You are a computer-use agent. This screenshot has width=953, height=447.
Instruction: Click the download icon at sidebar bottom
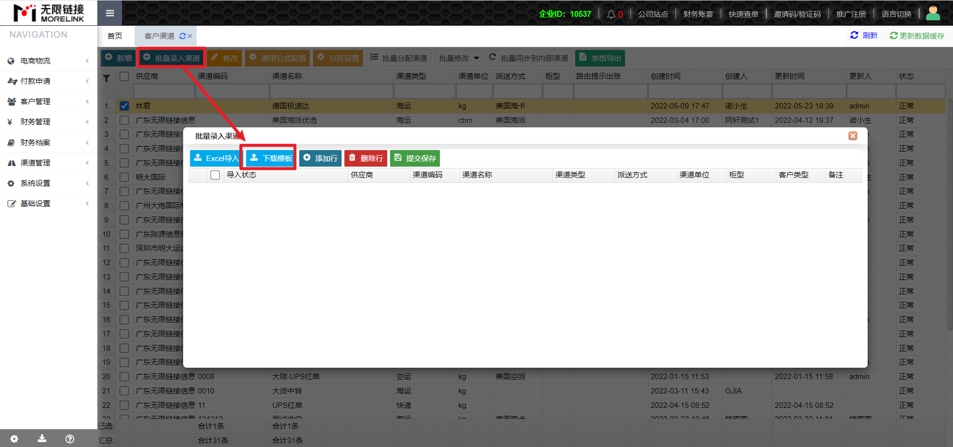point(42,439)
